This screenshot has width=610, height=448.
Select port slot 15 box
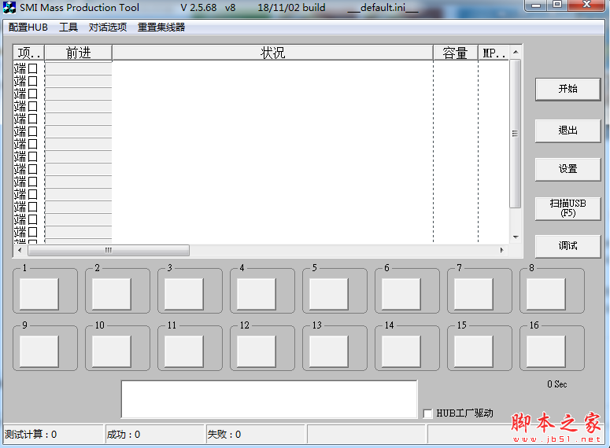tap(473, 351)
